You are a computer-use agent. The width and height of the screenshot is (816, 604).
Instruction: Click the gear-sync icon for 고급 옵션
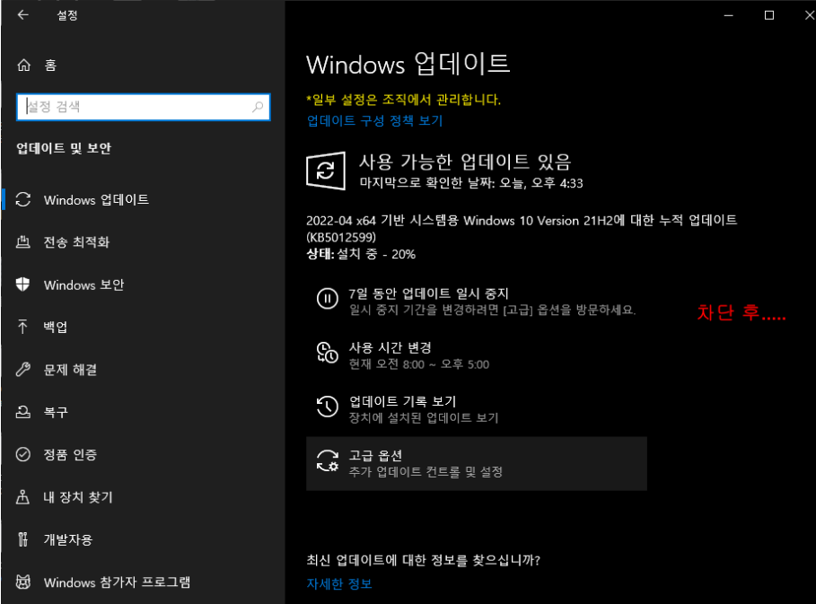point(328,460)
